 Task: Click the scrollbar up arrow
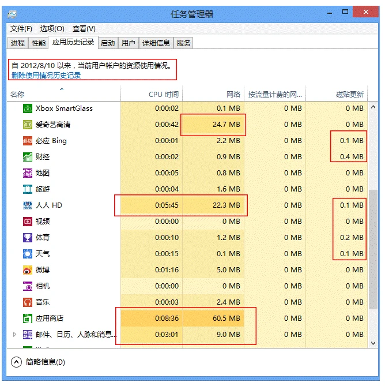click(373, 107)
